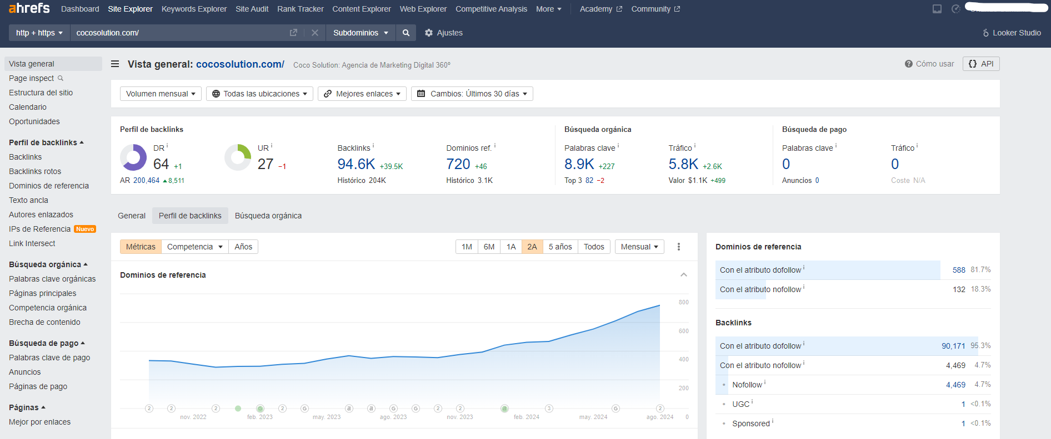Screen dimensions: 1051x439
Task: Open Volumen mensual dropdown
Action: (x=161, y=94)
